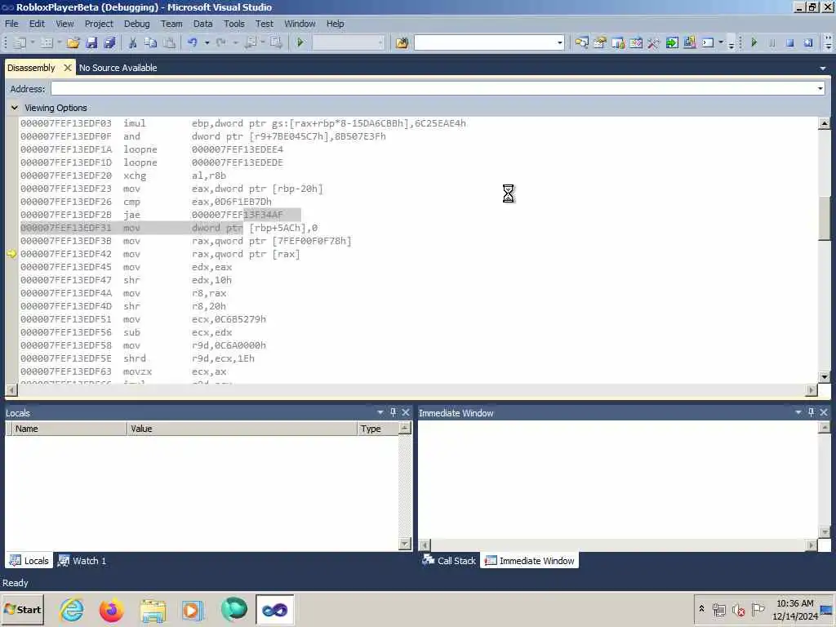The image size is (836, 627).
Task: Open the standard toolbar options overflow
Action: tap(731, 44)
